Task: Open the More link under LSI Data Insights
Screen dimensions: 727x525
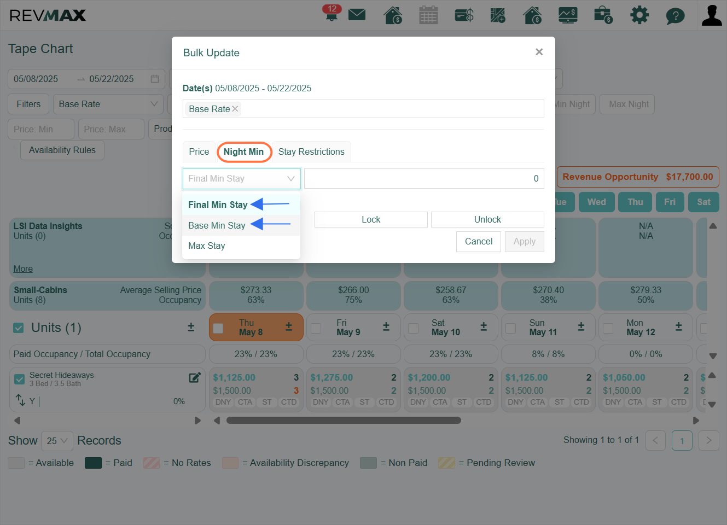Action: click(23, 269)
